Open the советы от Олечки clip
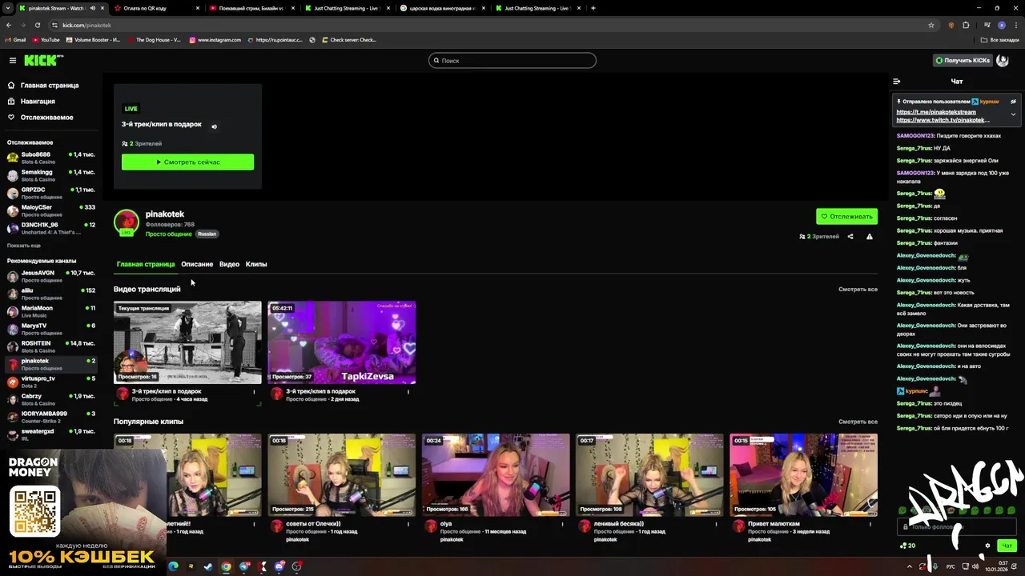The height and width of the screenshot is (576, 1025). coord(341,475)
